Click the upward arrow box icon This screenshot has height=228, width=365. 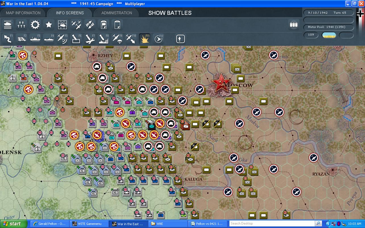click(x=180, y=39)
